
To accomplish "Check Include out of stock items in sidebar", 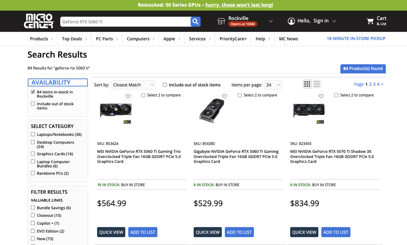I will [x=33, y=104].
